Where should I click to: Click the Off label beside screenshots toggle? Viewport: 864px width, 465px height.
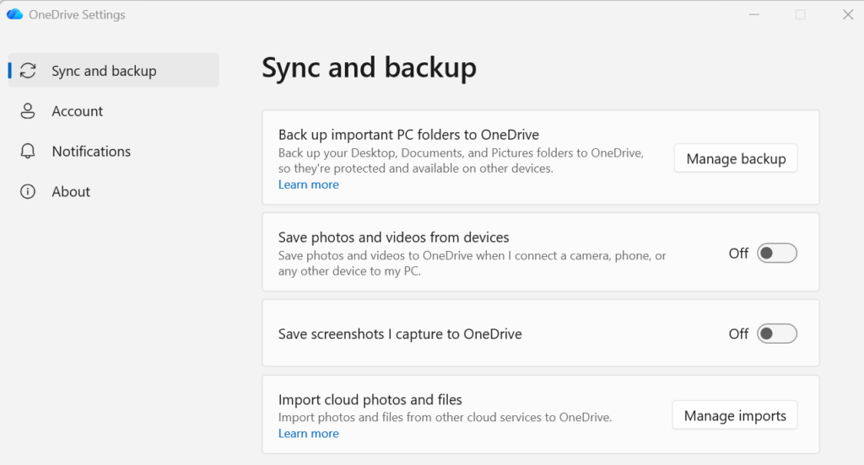(738, 334)
